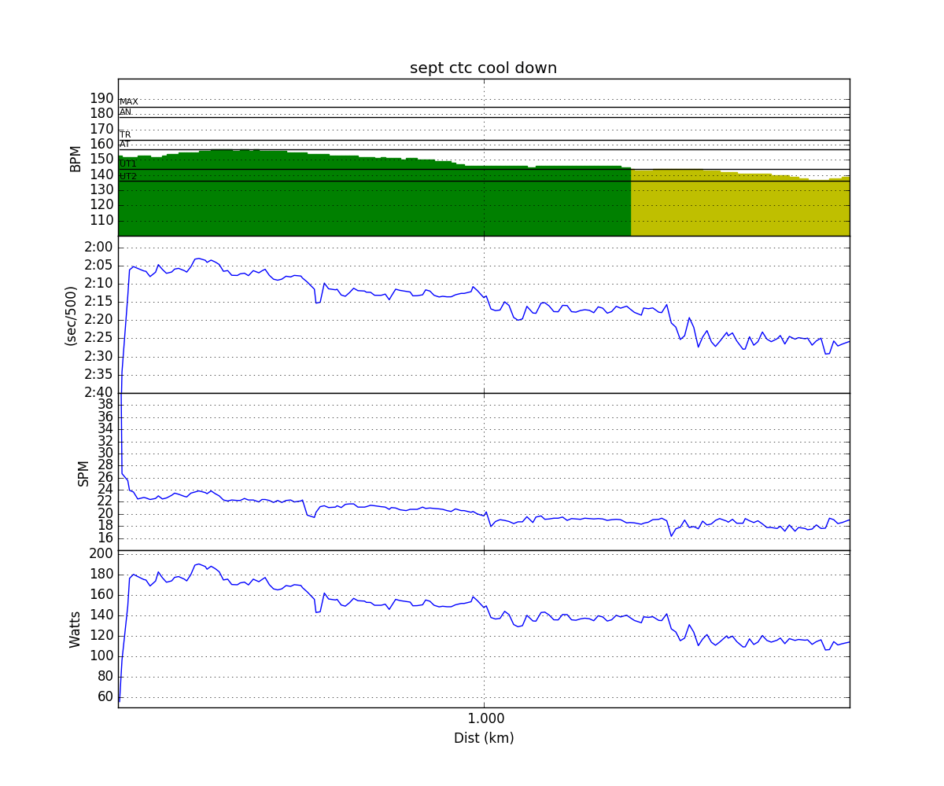Select the (sec/500) pace axis label
Image resolution: width=944 pixels, height=786 pixels.
tap(71, 314)
